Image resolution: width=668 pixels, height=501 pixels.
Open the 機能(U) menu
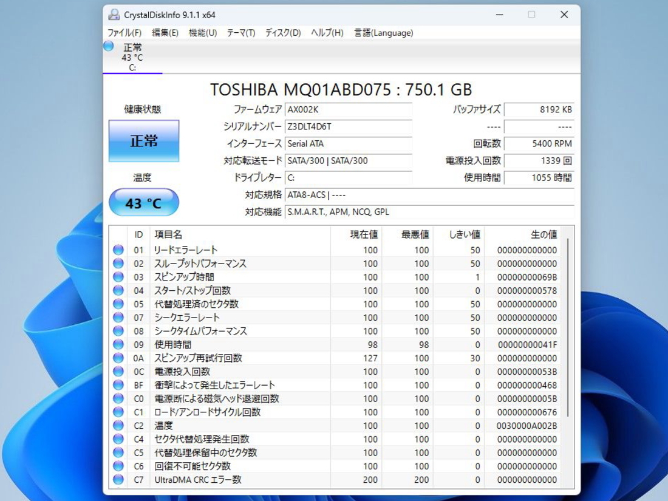tap(203, 33)
